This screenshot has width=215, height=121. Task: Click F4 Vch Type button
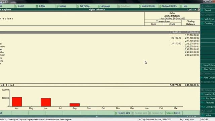click(x=208, y=19)
